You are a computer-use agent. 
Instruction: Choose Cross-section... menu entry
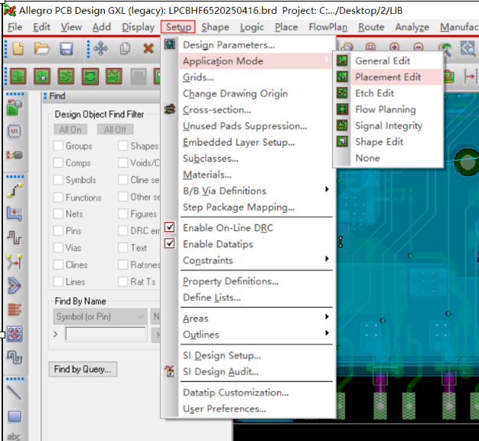click(x=256, y=109)
